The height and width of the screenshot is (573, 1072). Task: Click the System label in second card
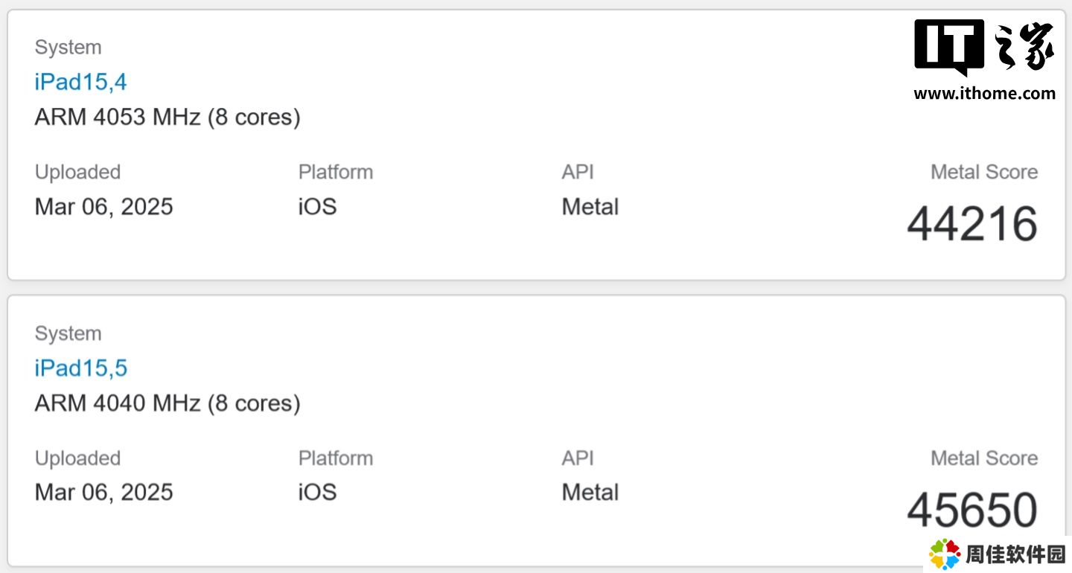tap(68, 333)
